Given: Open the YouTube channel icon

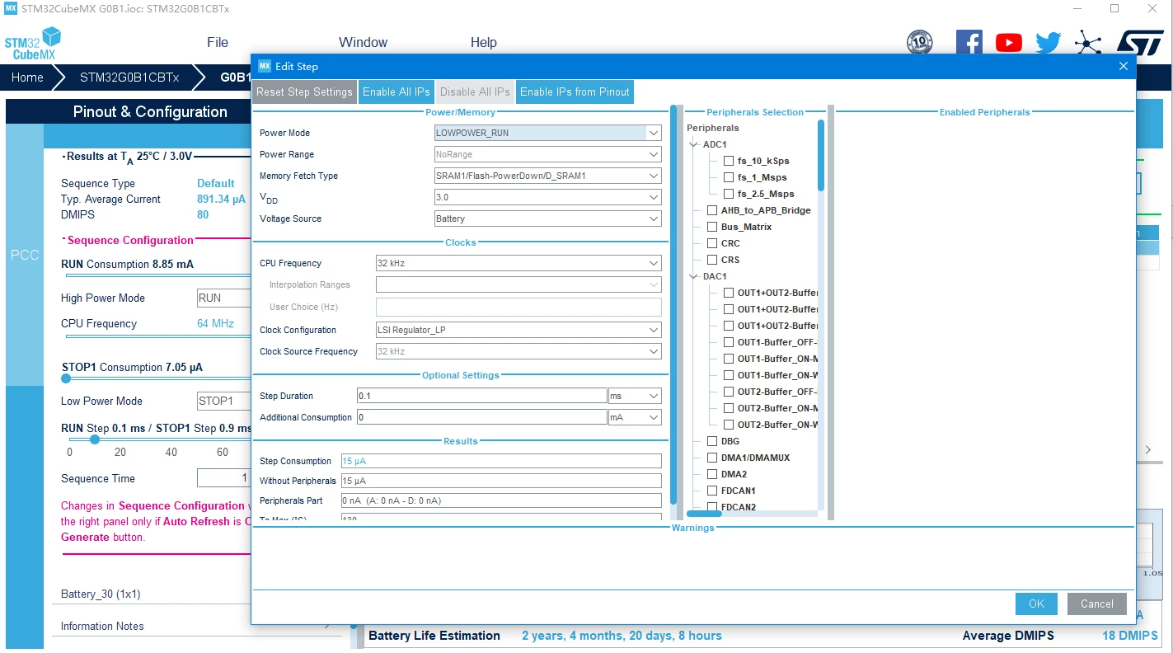Looking at the screenshot, I should coord(1008,43).
